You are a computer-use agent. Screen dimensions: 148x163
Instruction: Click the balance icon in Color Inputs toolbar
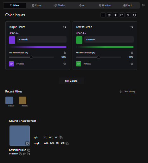click(116, 15)
